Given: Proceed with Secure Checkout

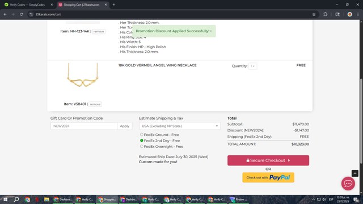Looking at the screenshot, I should [268, 160].
